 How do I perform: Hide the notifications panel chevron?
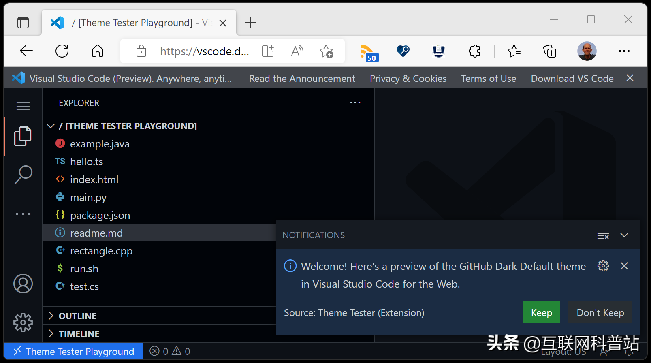click(624, 235)
